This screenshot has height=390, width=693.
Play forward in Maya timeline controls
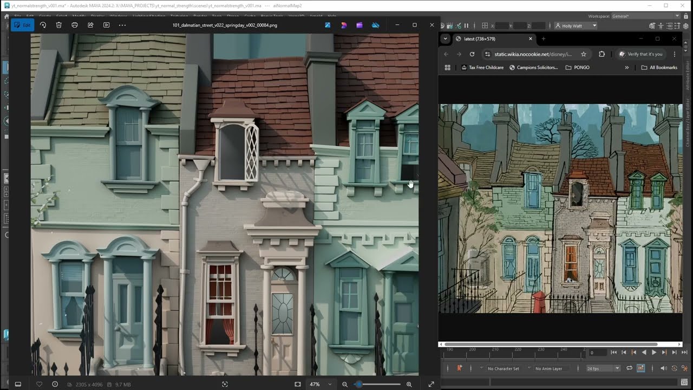[654, 352]
